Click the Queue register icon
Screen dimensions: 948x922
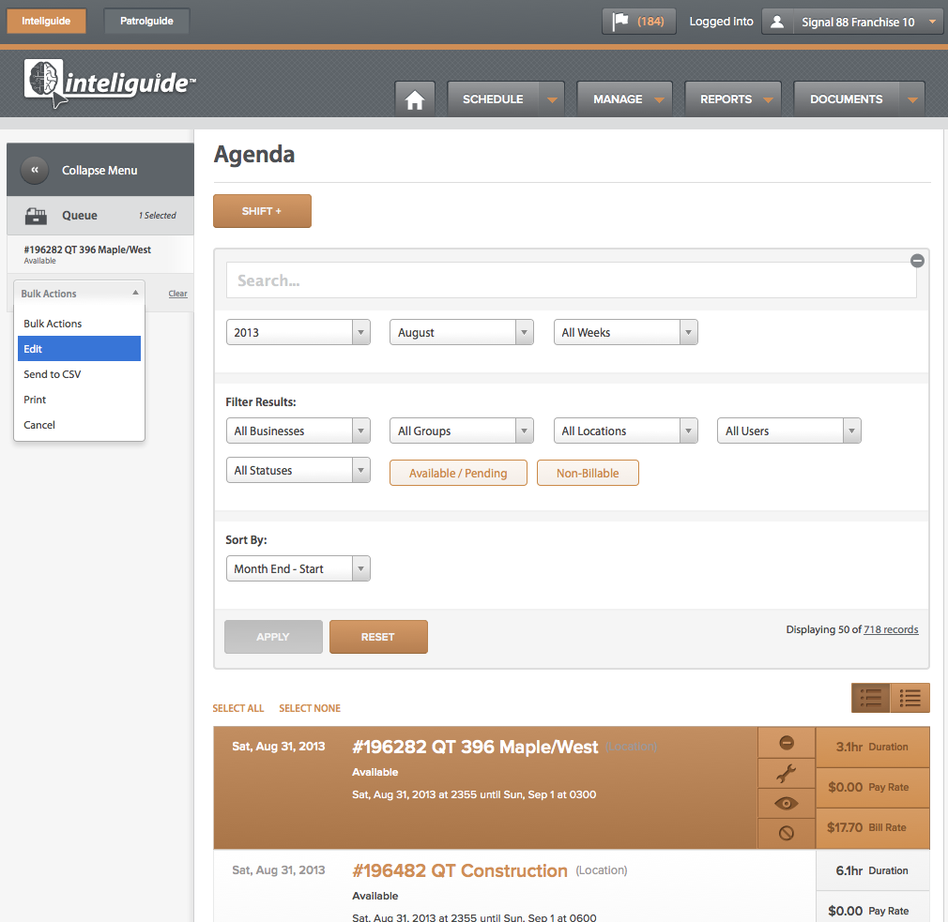click(36, 215)
